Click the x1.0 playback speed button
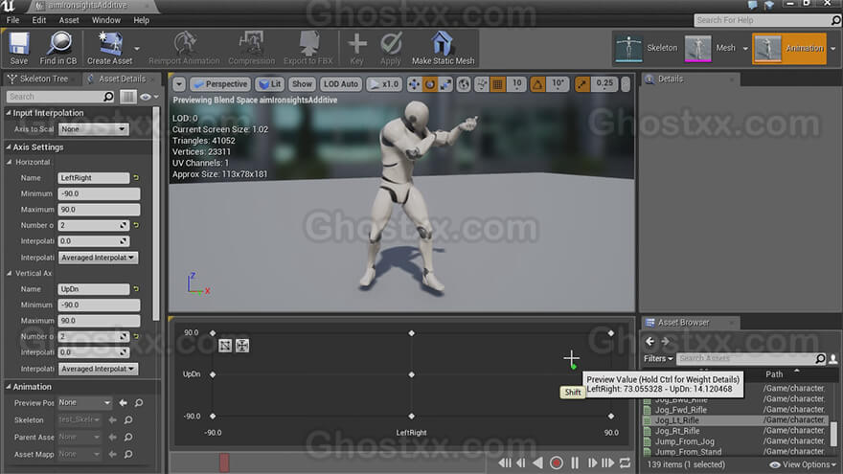Viewport: 843px width, 474px height. [x=384, y=84]
